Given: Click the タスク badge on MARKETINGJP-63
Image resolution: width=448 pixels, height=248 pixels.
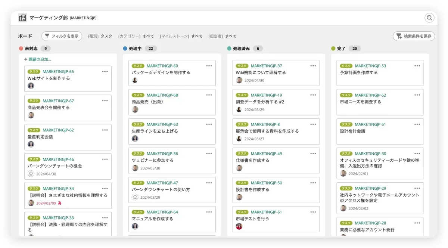Looking at the screenshot, I should (138, 124).
